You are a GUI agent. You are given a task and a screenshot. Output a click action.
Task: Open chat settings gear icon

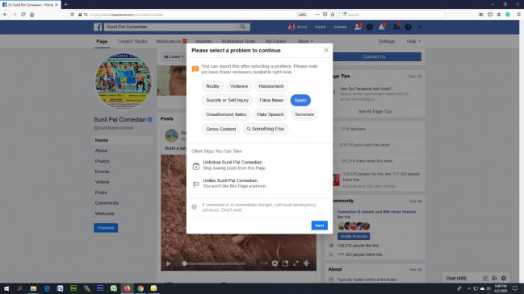pos(504,278)
